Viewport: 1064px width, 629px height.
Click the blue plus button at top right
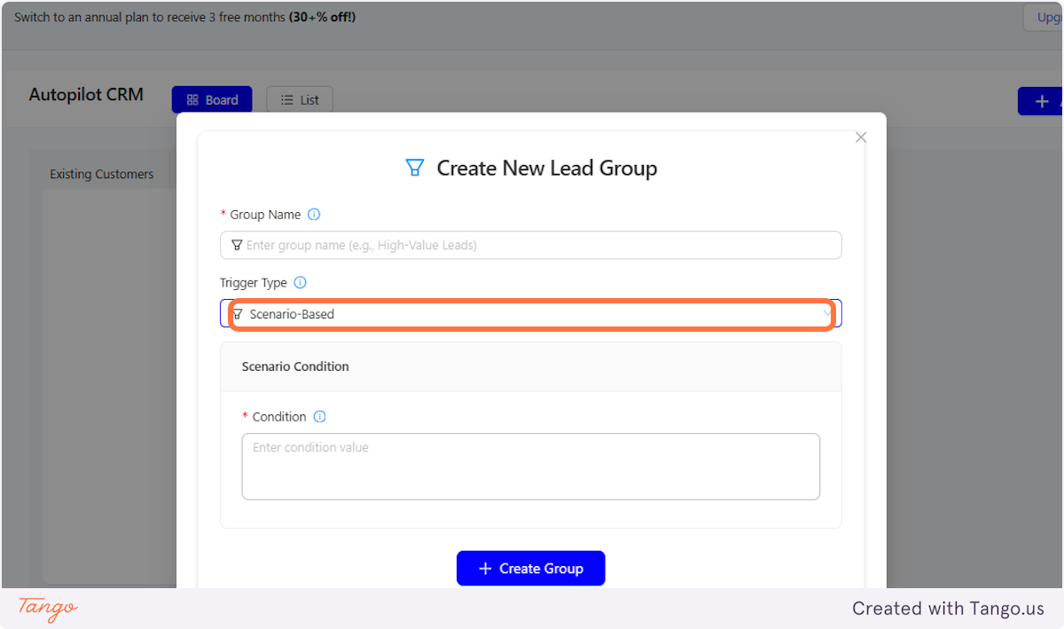(1041, 101)
